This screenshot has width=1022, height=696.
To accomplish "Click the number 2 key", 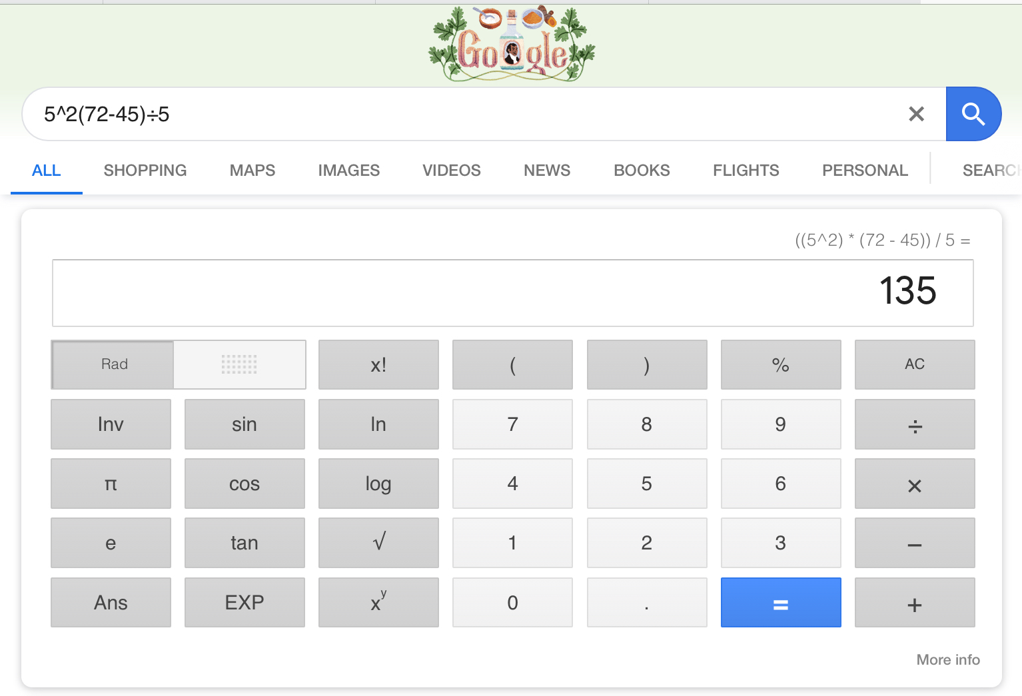I will coord(647,543).
